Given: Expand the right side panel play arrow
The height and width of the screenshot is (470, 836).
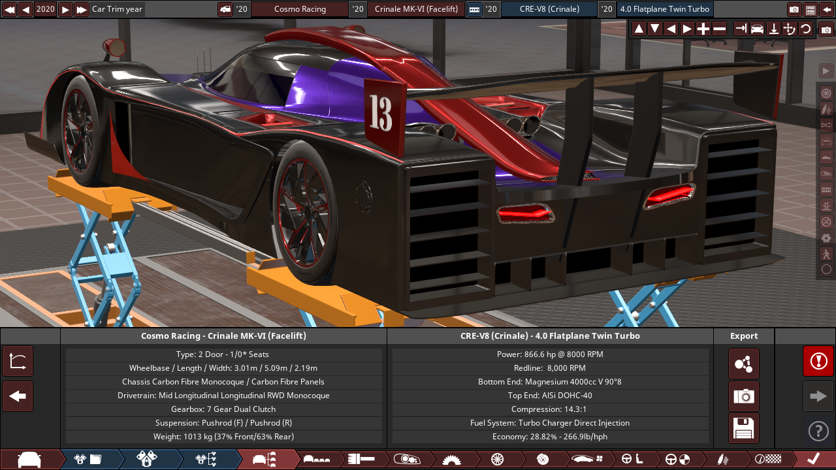Looking at the screenshot, I should coord(826,70).
